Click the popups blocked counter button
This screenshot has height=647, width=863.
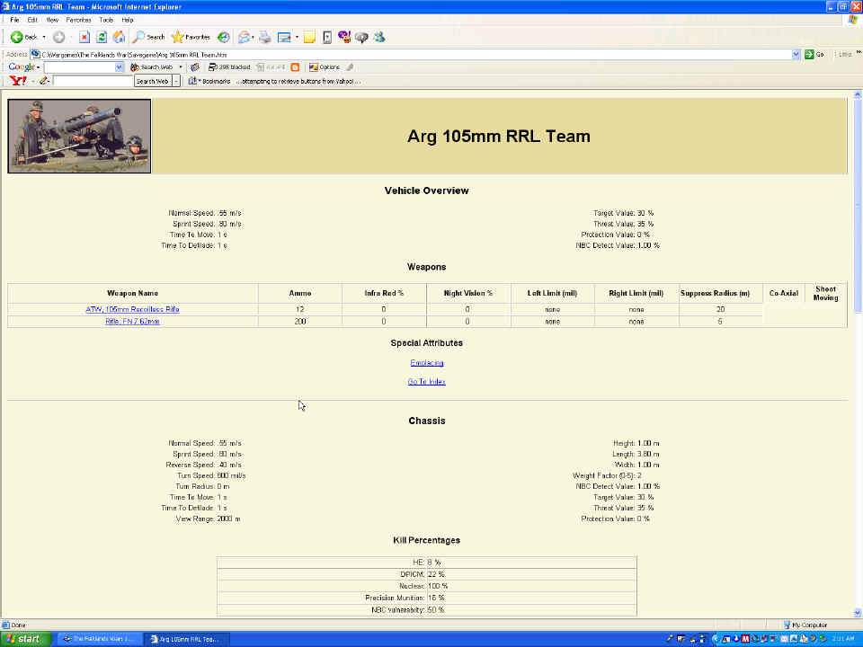[x=229, y=67]
